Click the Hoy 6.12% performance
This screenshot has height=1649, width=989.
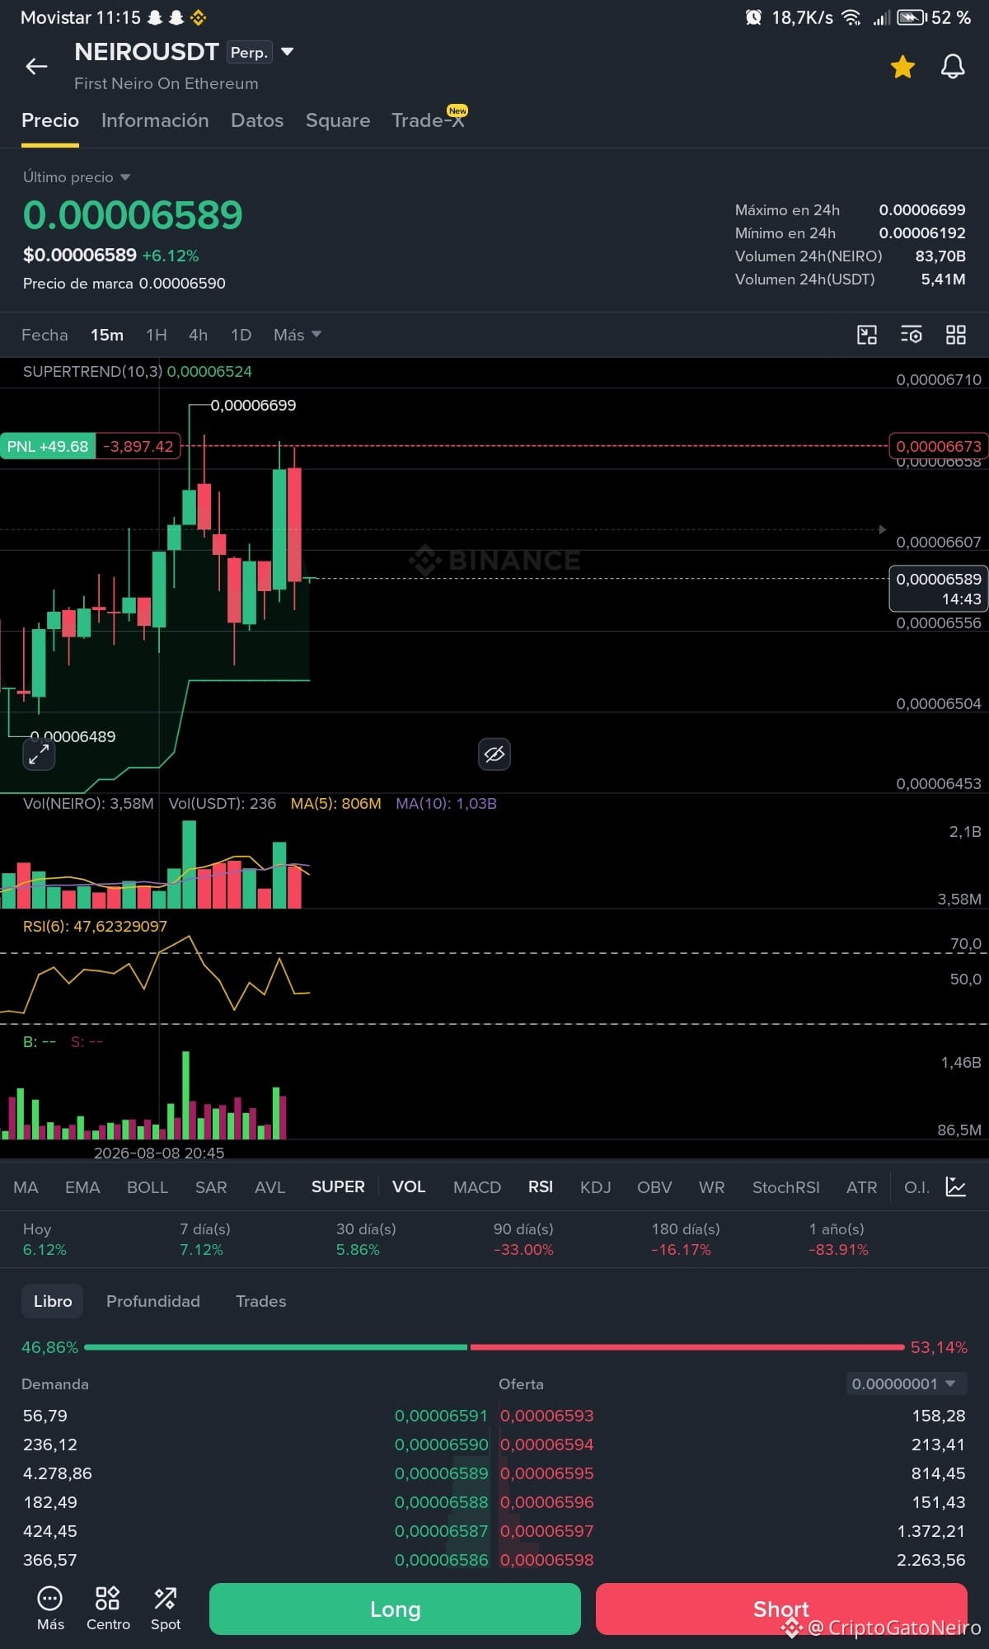pyautogui.click(x=45, y=1239)
